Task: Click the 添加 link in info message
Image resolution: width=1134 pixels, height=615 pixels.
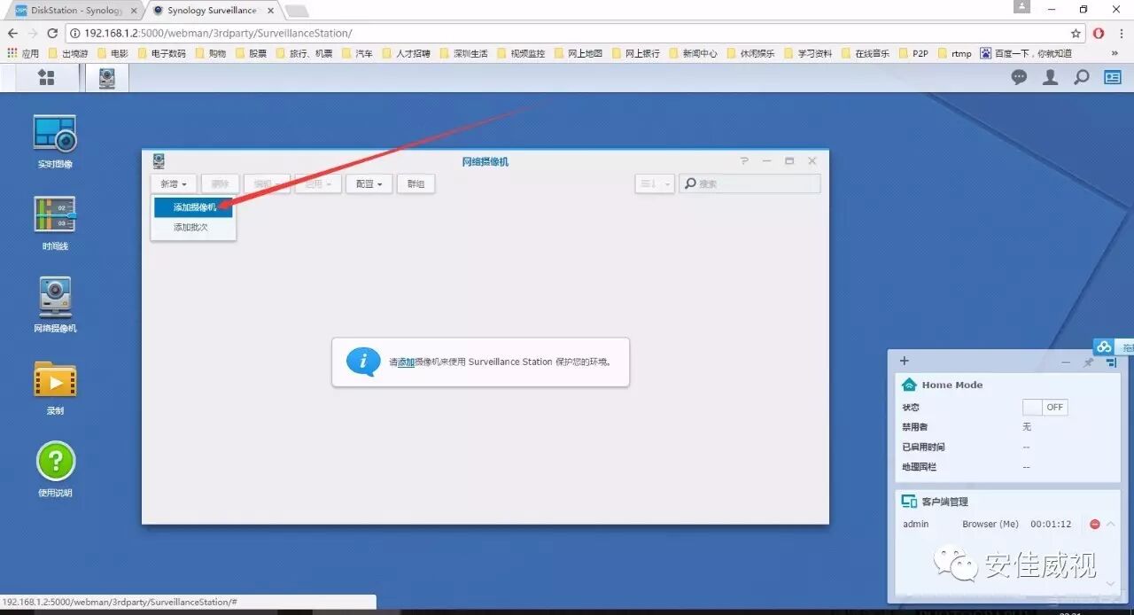Action: coord(406,362)
